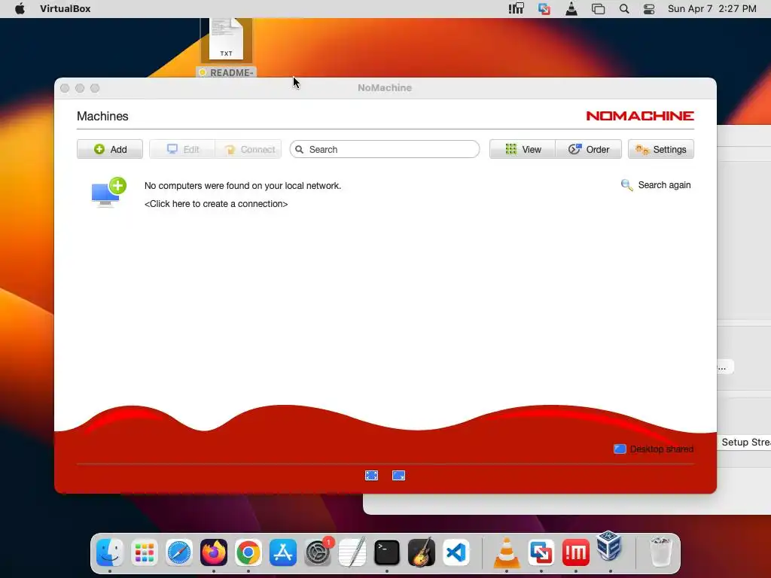Image resolution: width=771 pixels, height=578 pixels.
Task: Click the VLC cone icon in menu bar
Action: coord(571,9)
